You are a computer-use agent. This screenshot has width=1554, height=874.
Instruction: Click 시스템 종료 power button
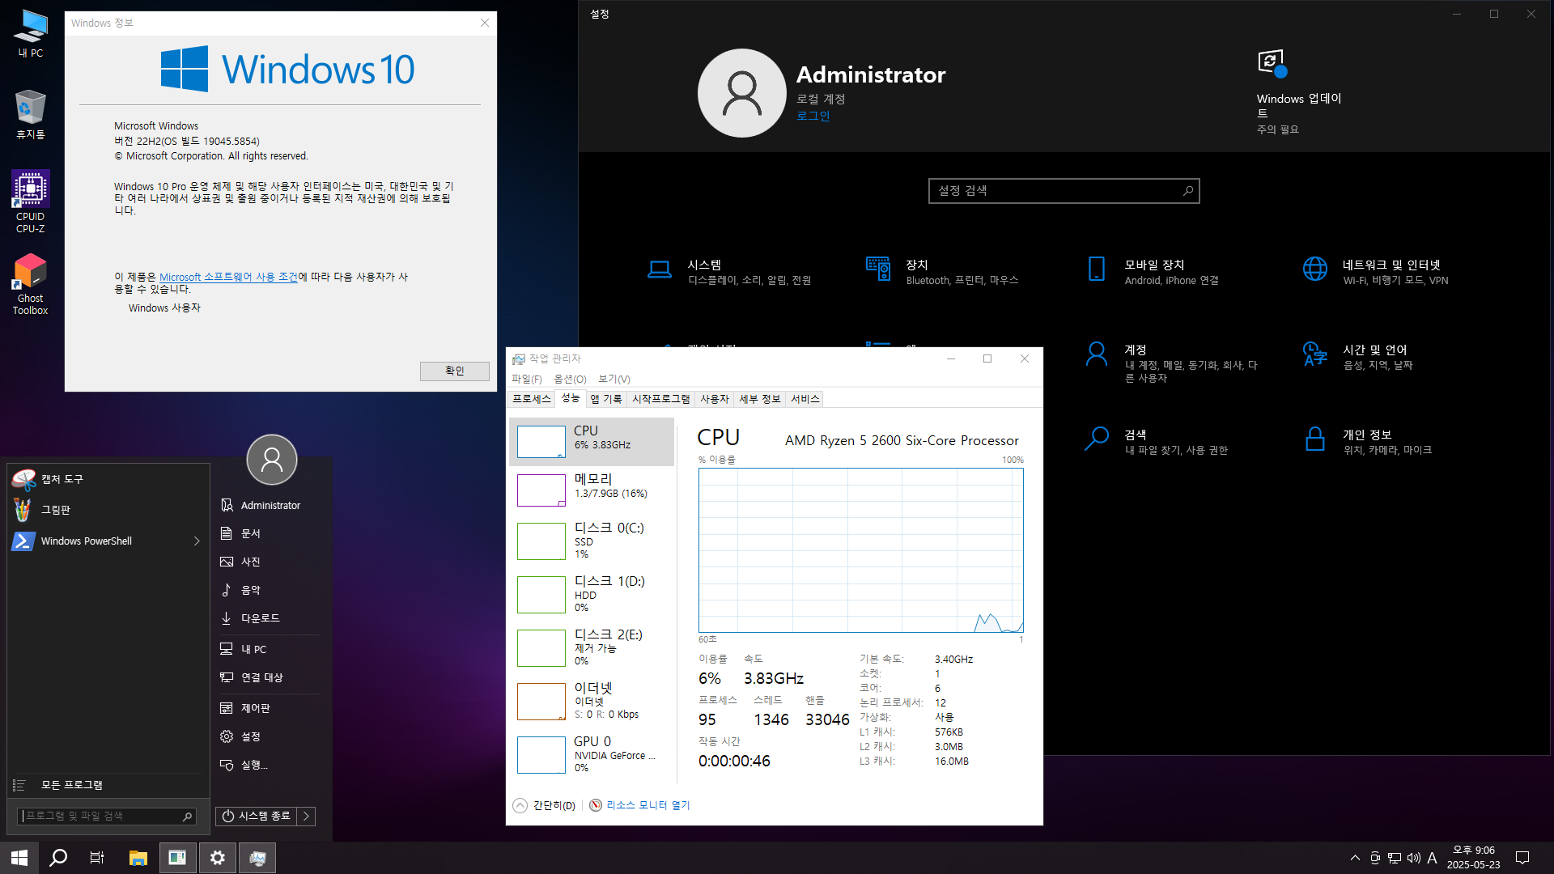(x=257, y=816)
